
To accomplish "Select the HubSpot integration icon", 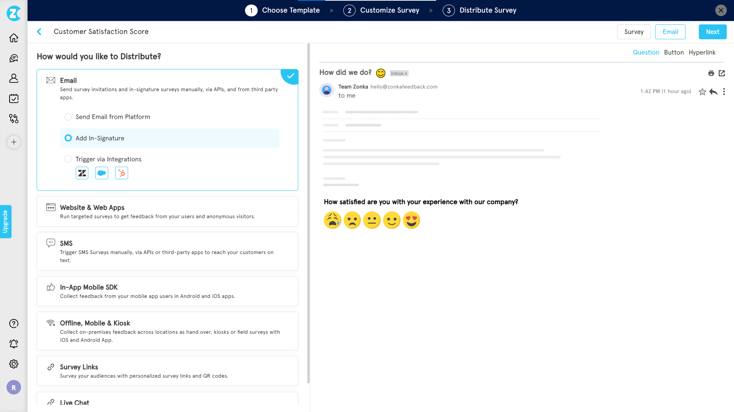I will tap(122, 173).
